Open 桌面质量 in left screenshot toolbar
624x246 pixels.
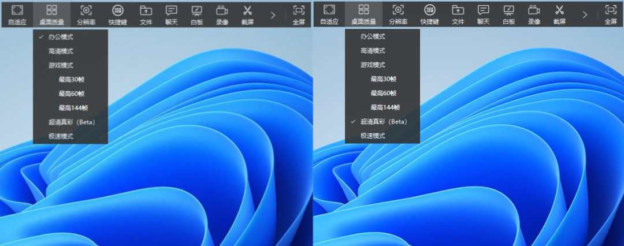point(52,14)
